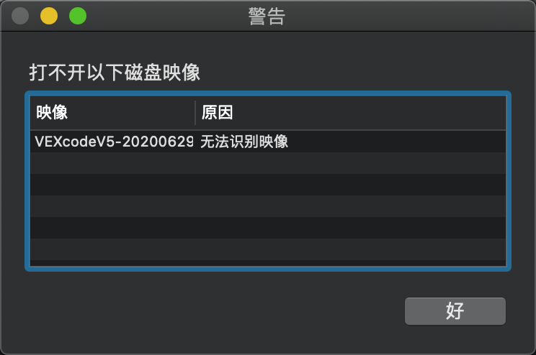
Task: Select the third empty row in the table
Action: pos(268,206)
